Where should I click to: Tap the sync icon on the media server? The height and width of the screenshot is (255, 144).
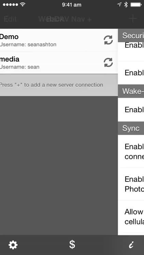pos(108,63)
